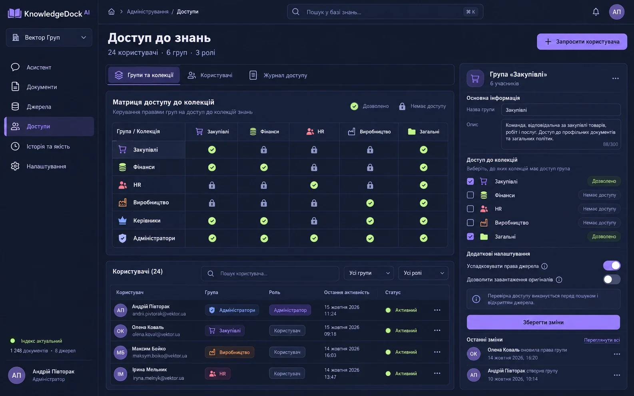The height and width of the screenshot is (396, 634).
Task: Click the lock in the Закупівлі row, Фінанси column
Action: point(264,150)
